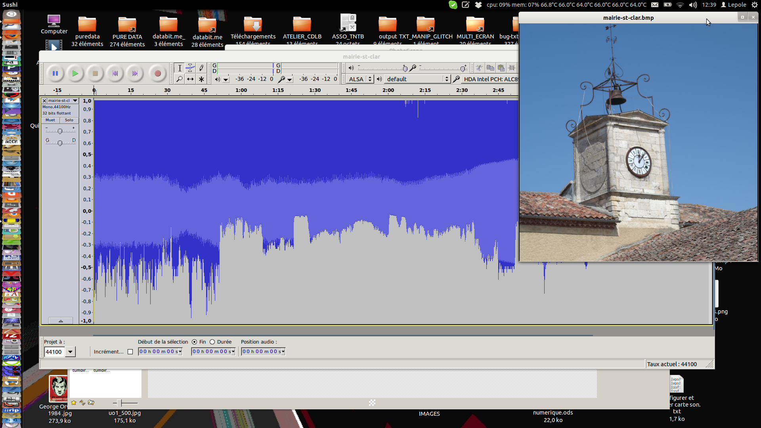Click Skip to Start button
This screenshot has width=761, height=428.
point(115,73)
